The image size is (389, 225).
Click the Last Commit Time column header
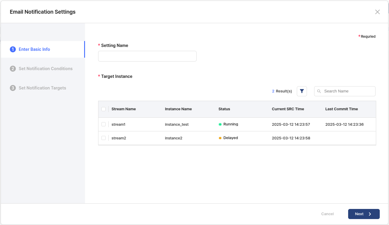(x=341, y=109)
